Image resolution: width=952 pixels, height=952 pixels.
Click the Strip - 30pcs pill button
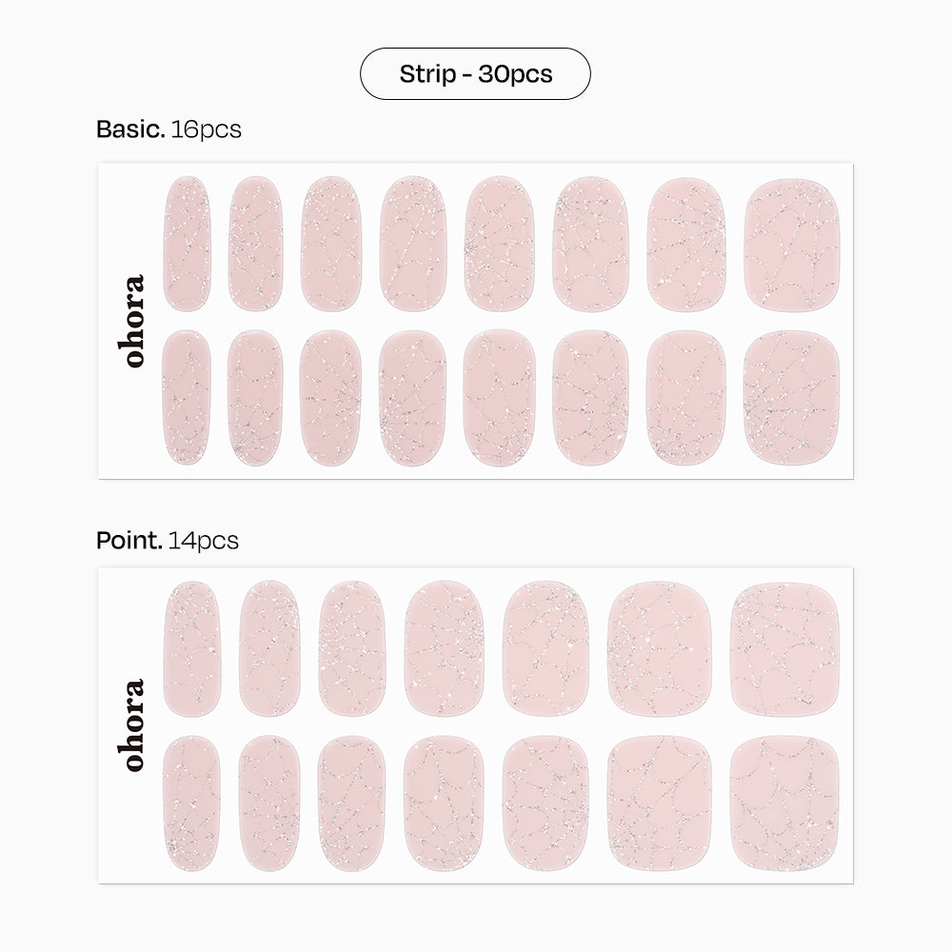[475, 74]
